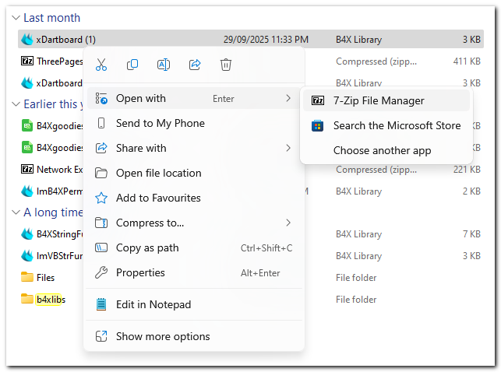Choose Edit in Notepad
Image resolution: width=501 pixels, height=372 pixels.
point(153,304)
